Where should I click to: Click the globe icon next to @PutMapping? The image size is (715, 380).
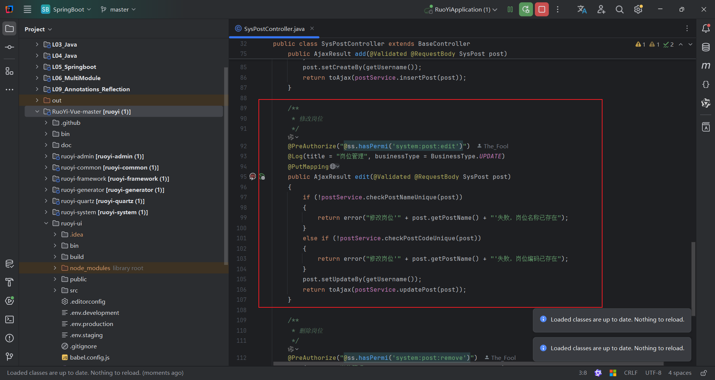(333, 167)
